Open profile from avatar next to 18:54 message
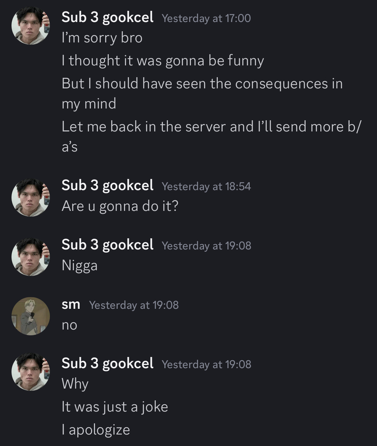377x446 pixels. pos(30,197)
